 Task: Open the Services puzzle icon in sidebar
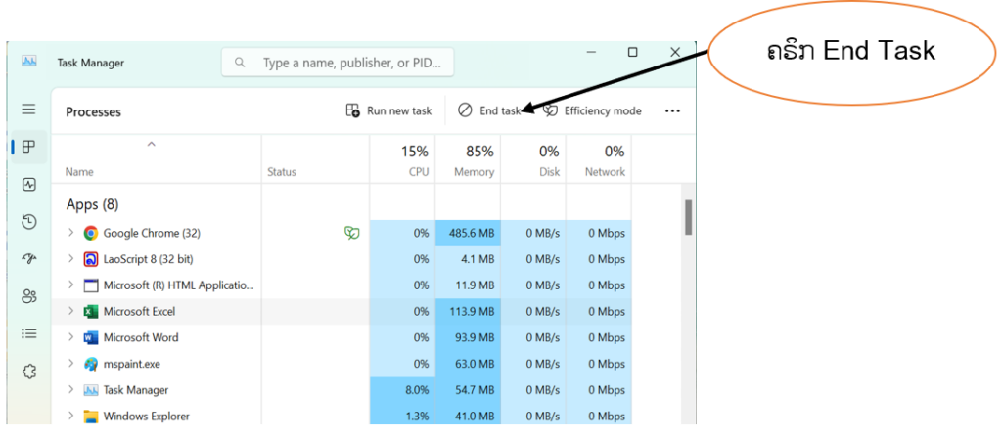pyautogui.click(x=29, y=372)
